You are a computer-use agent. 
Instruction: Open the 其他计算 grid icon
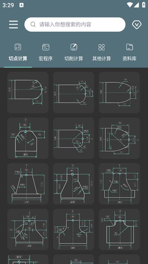[x=101, y=47]
